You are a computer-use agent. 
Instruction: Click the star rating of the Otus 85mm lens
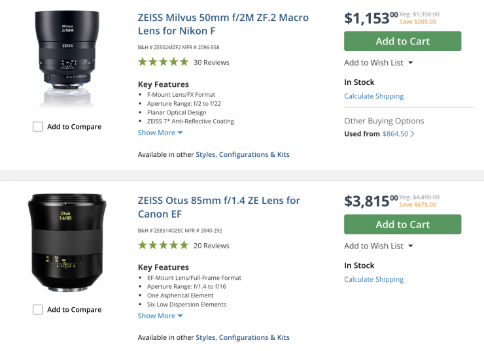point(163,245)
